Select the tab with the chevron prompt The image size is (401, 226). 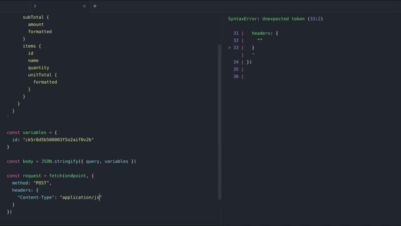pyautogui.click(x=60, y=6)
